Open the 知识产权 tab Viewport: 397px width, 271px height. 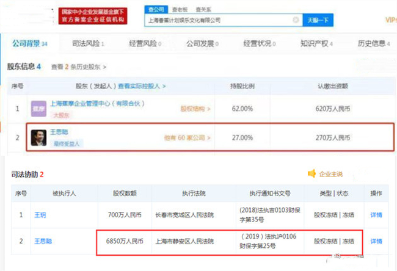[316, 43]
